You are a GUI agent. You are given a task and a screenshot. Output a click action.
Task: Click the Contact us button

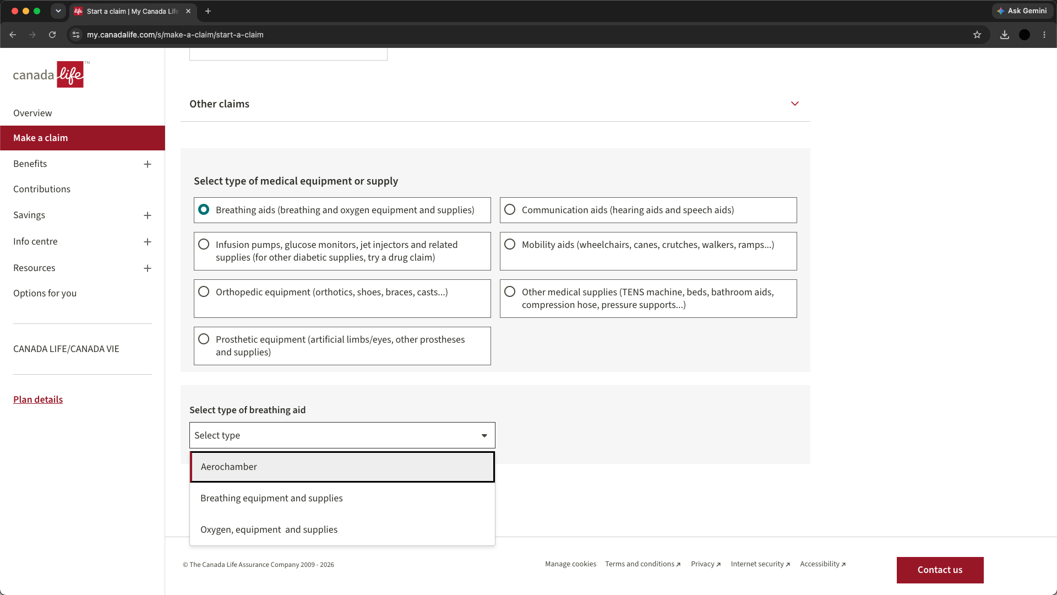(x=940, y=570)
